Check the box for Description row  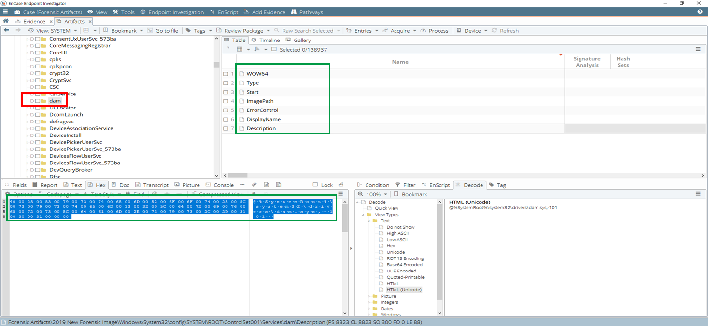tap(226, 129)
